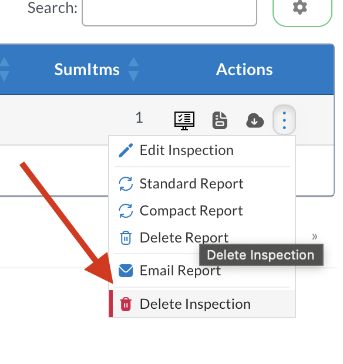The width and height of the screenshot is (343, 364).
Task: Click into the Search input field
Action: 169,12
